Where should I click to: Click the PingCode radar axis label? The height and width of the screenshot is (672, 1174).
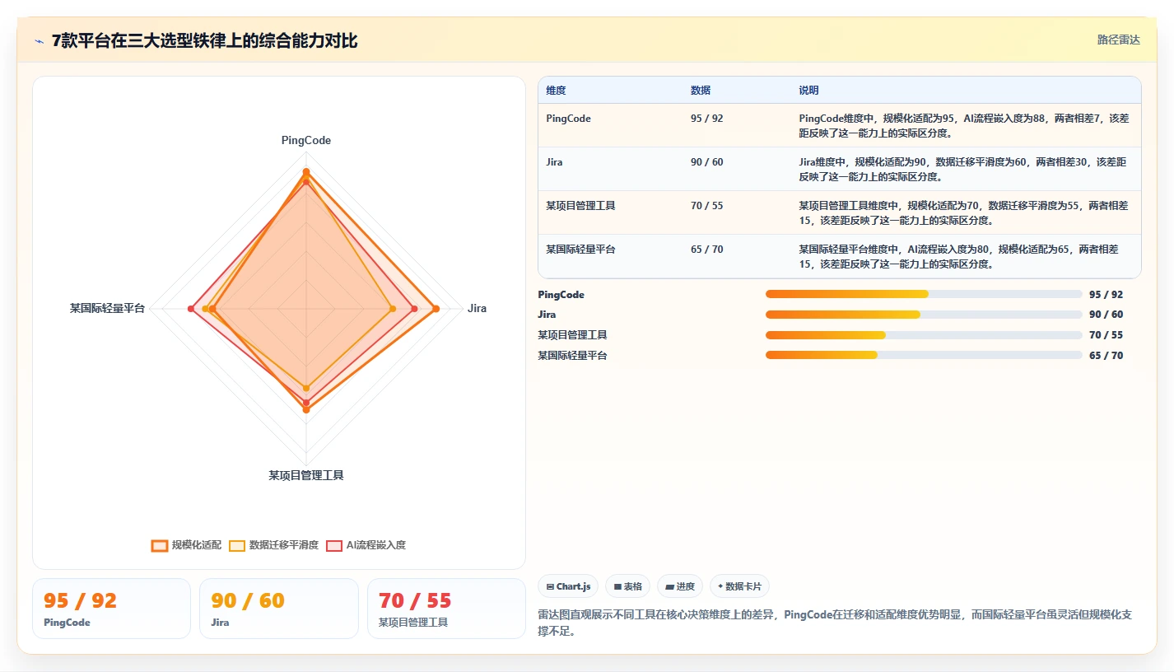pos(306,141)
